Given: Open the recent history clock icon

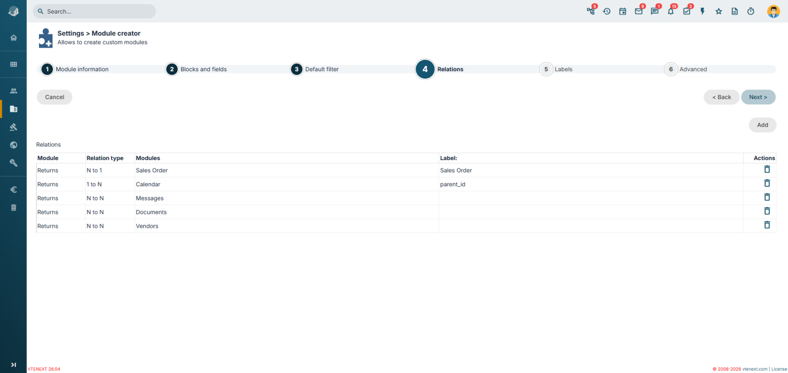Looking at the screenshot, I should click(x=607, y=11).
